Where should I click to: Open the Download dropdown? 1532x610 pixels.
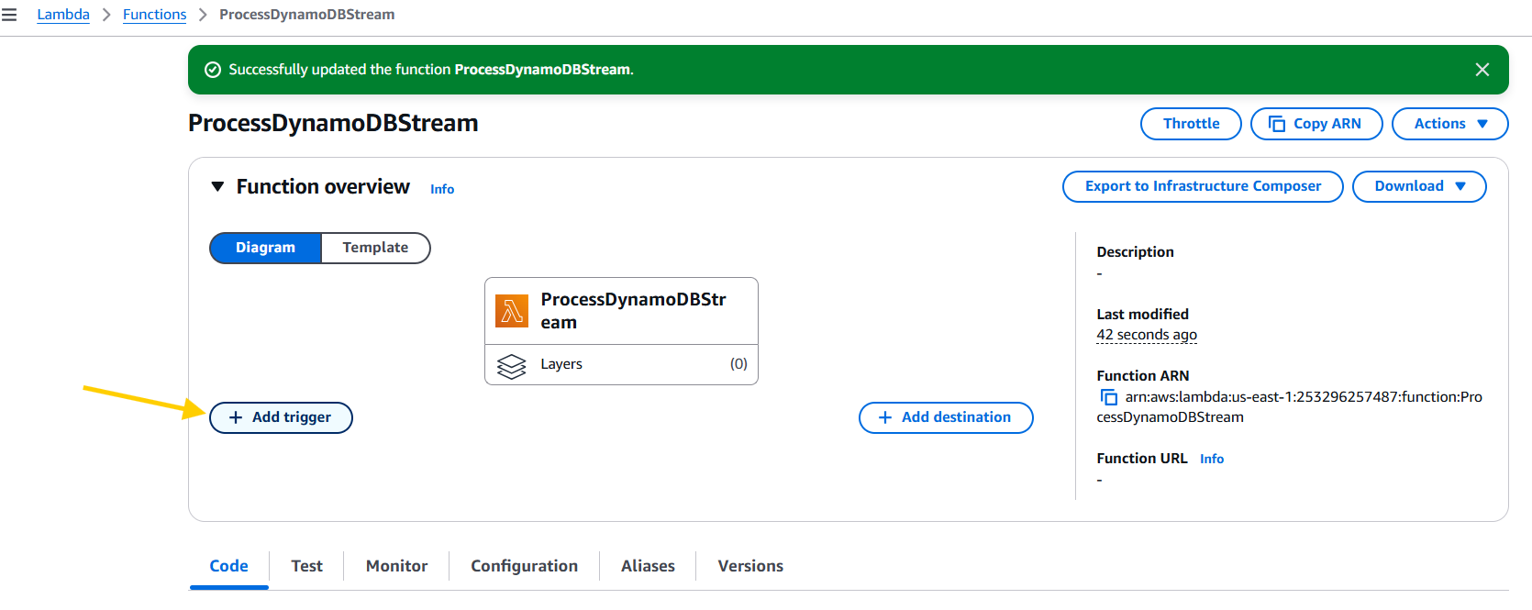(1418, 186)
